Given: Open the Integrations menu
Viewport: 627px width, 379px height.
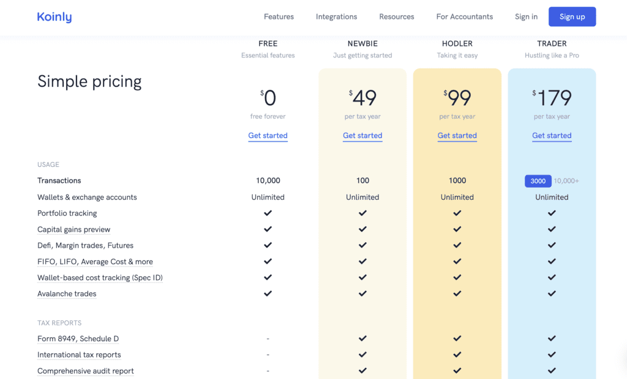Looking at the screenshot, I should click(x=336, y=17).
